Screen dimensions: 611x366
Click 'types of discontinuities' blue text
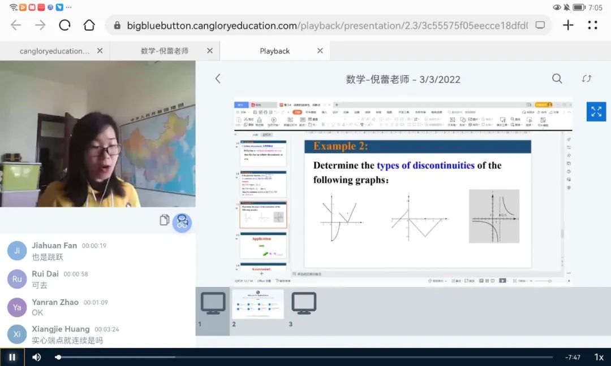coord(425,165)
